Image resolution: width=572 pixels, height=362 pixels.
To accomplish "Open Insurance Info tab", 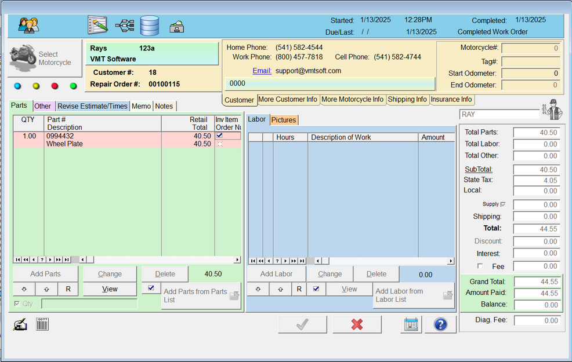I will tap(451, 100).
